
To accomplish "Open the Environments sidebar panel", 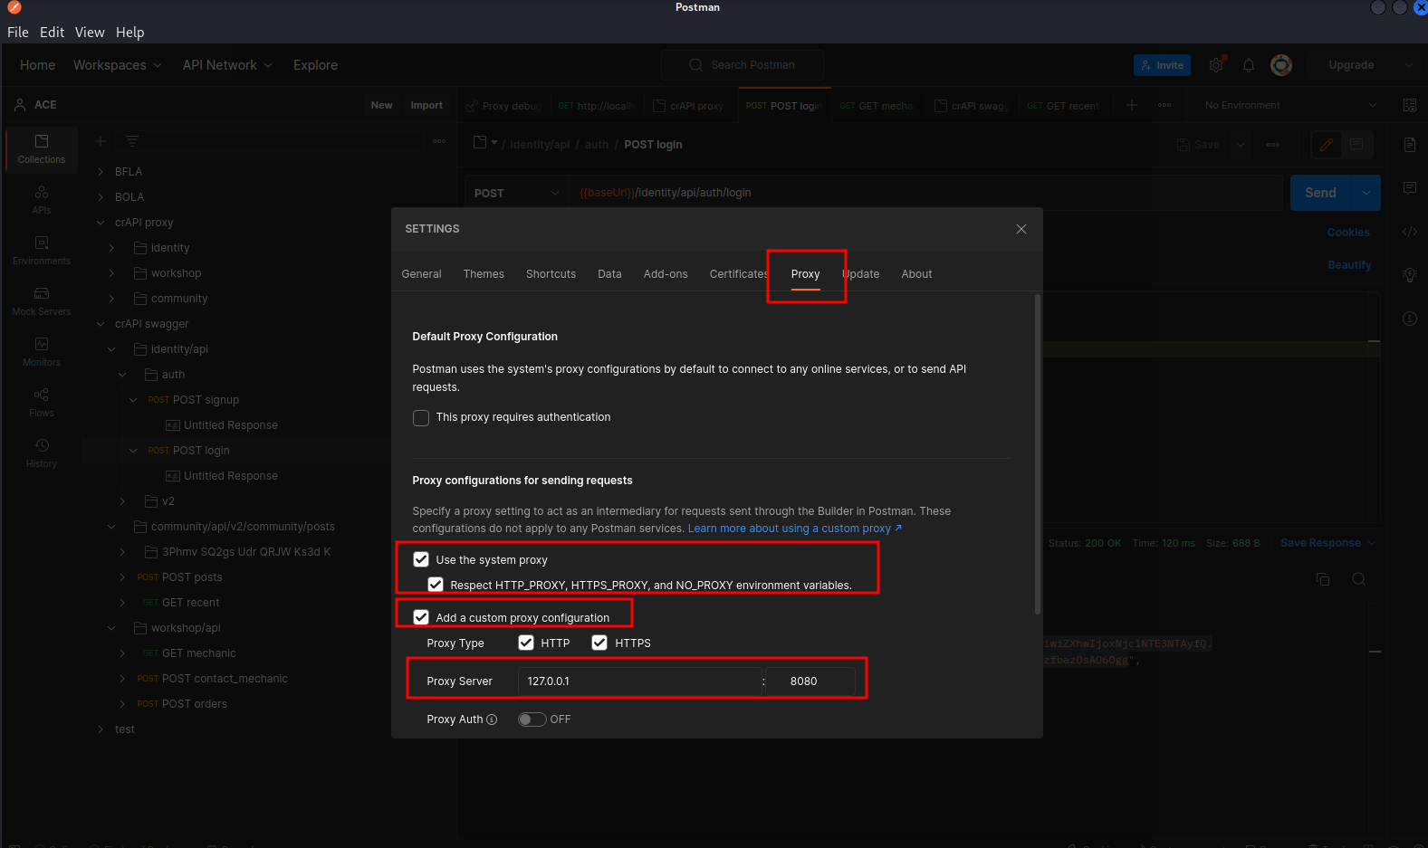I will (42, 251).
